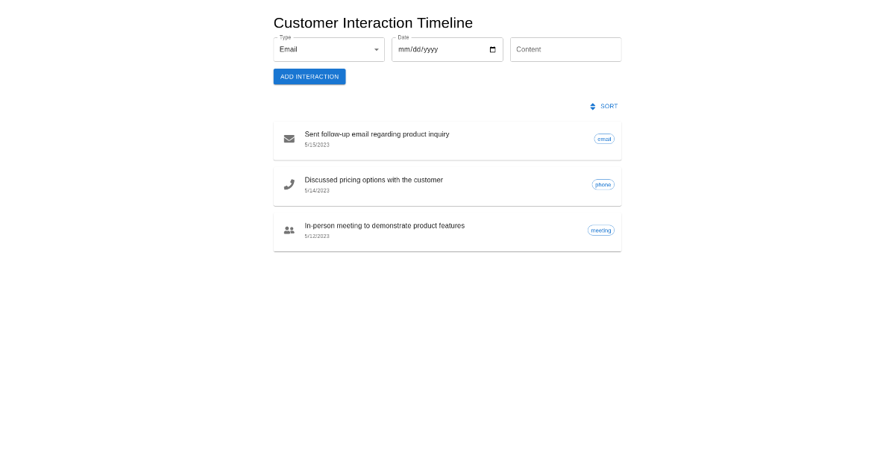Click the phone icon next to pricing discussion
Image resolution: width=895 pixels, height=470 pixels.
[289, 184]
